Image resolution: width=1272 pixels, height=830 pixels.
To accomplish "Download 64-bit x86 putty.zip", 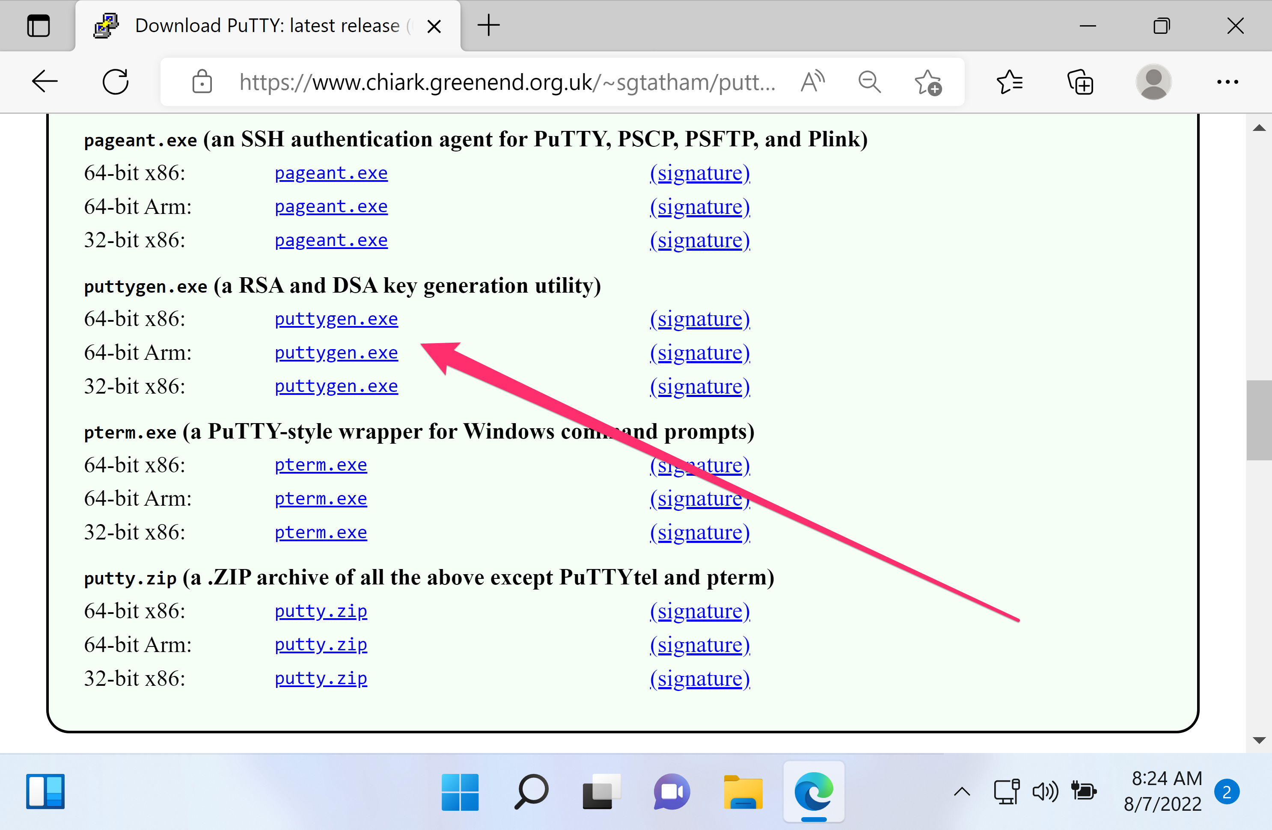I will click(x=321, y=611).
